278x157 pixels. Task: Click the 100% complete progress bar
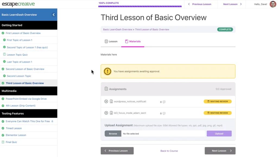click(x=140, y=6)
